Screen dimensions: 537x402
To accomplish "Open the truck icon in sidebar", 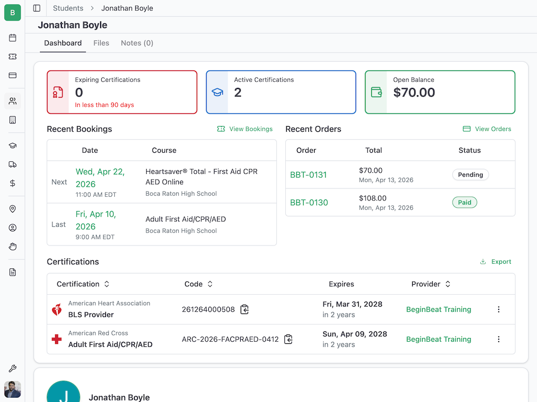I will pyautogui.click(x=13, y=164).
